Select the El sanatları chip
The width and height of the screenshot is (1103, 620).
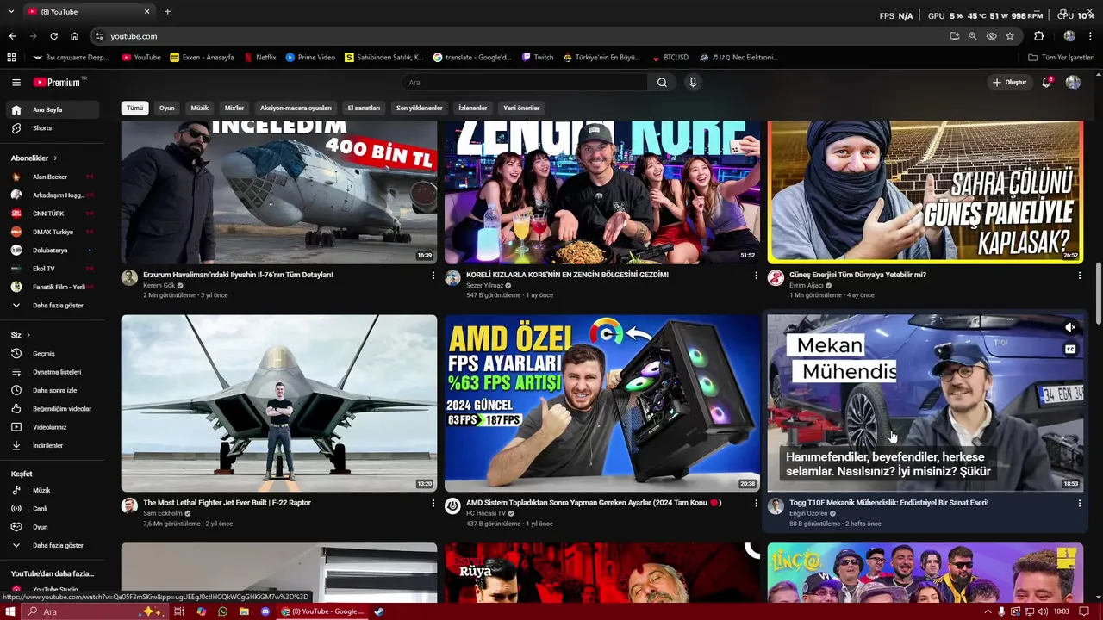pos(364,108)
